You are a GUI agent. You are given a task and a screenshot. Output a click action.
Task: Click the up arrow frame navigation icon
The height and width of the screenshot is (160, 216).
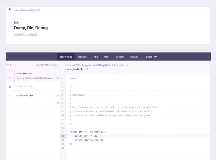[x=8, y=65]
